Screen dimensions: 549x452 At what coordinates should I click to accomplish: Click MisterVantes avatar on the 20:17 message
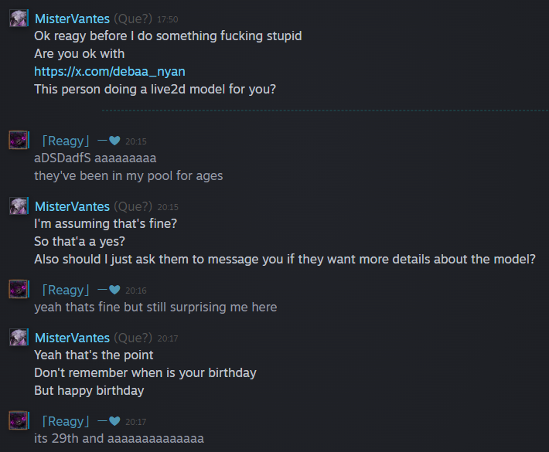click(x=19, y=337)
